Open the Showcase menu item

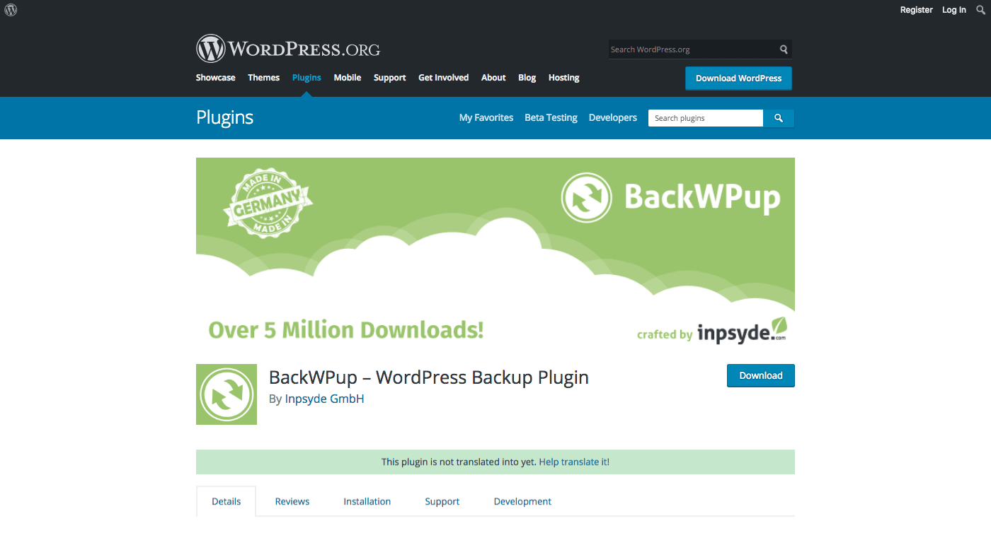[x=216, y=78]
